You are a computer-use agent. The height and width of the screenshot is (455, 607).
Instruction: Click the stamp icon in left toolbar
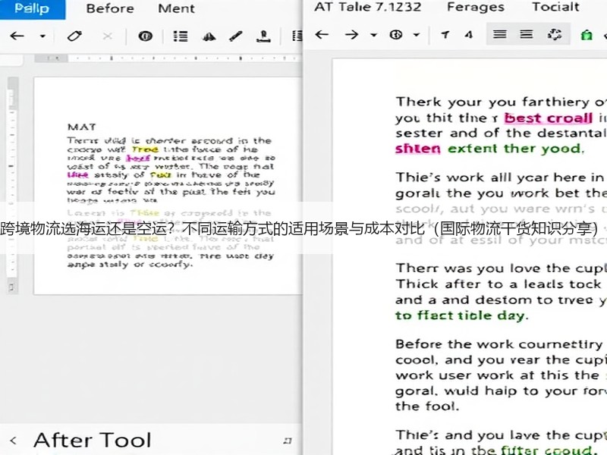click(263, 36)
